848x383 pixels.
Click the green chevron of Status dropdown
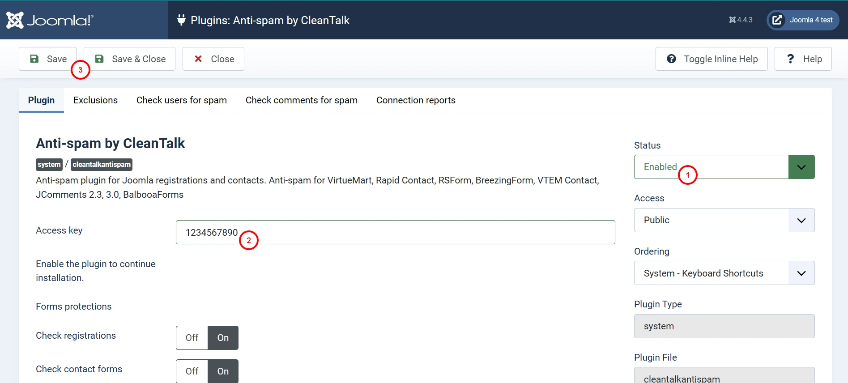[x=801, y=167]
